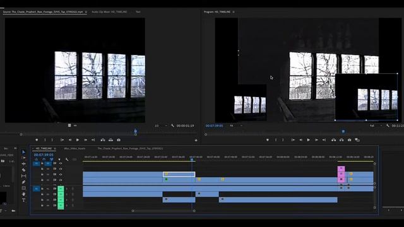Open Program monitor playback resolution Full dropdown
The image size is (404, 227).
coord(376,125)
